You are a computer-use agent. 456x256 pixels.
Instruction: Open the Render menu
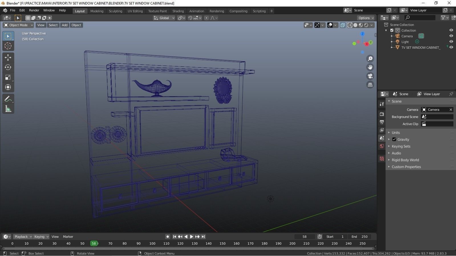click(x=34, y=10)
